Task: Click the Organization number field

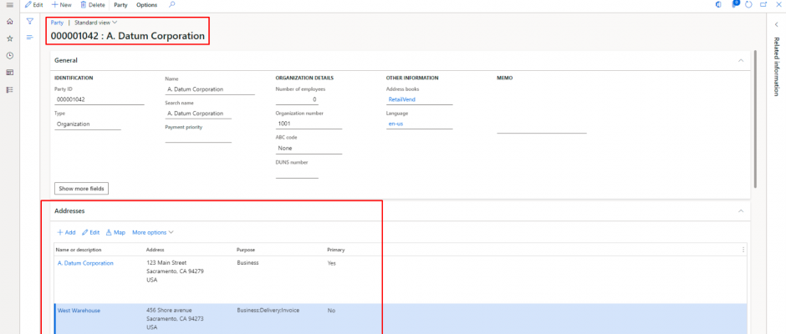Action: coord(309,124)
